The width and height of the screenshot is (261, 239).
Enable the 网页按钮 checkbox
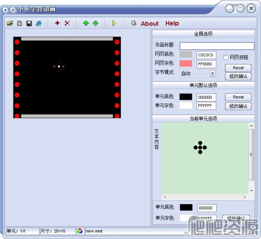click(x=226, y=57)
